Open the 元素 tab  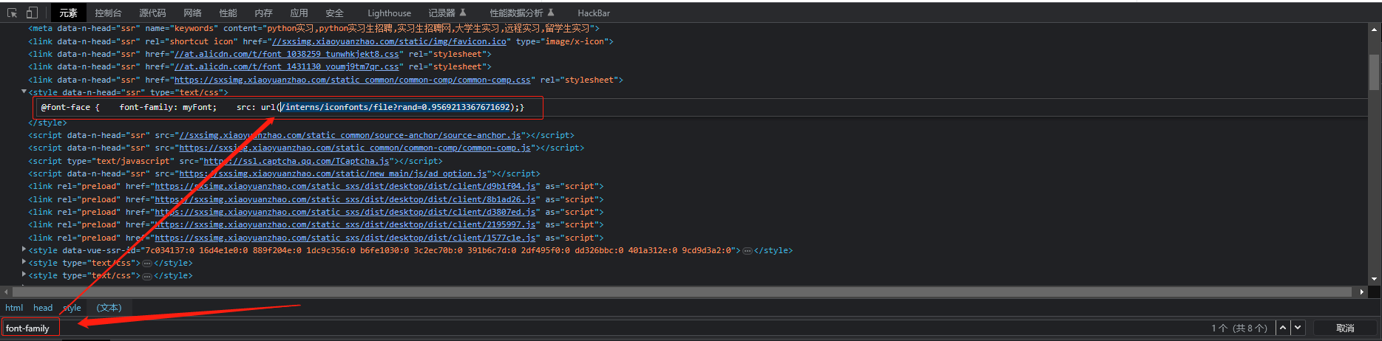pos(68,13)
